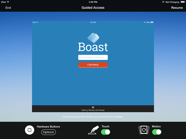Click the battery icon in status bar
Image resolution: width=186 pixels, height=139 pixels.
(x=183, y=2)
